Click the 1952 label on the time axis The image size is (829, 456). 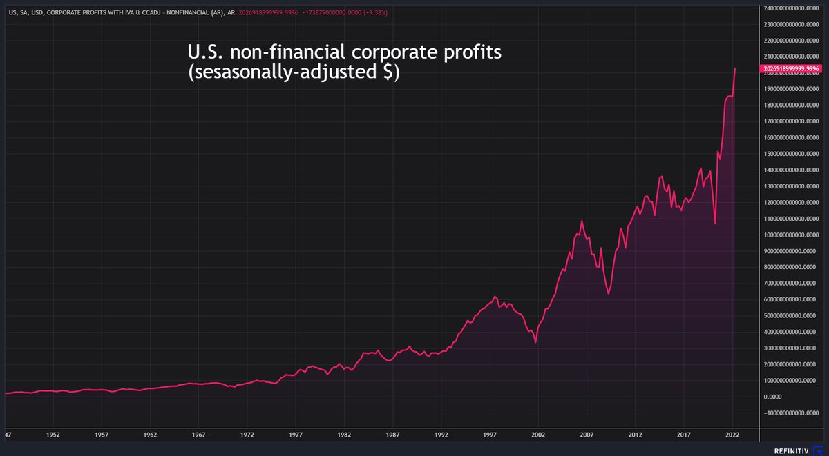[53, 435]
